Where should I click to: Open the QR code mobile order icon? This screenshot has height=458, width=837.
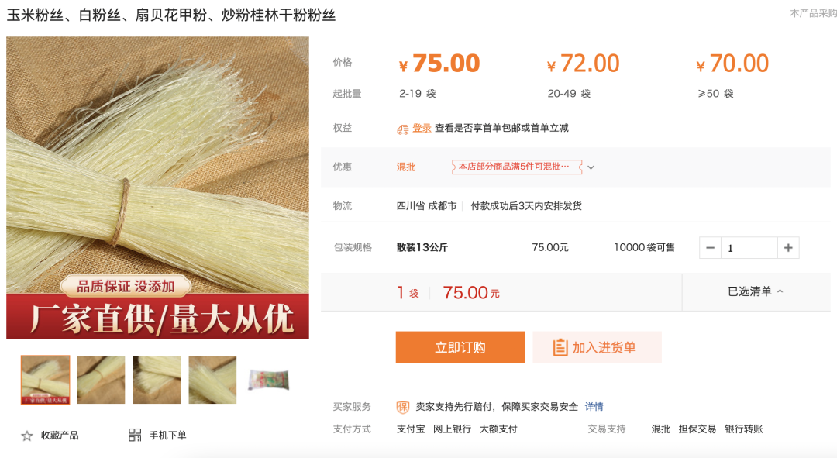(x=135, y=435)
